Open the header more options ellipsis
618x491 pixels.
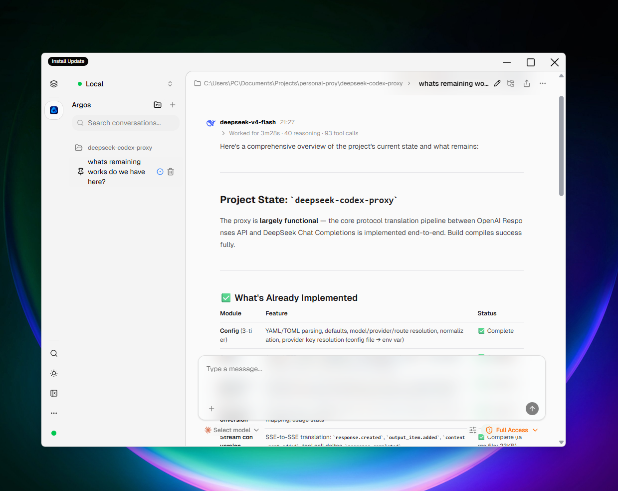tap(543, 83)
